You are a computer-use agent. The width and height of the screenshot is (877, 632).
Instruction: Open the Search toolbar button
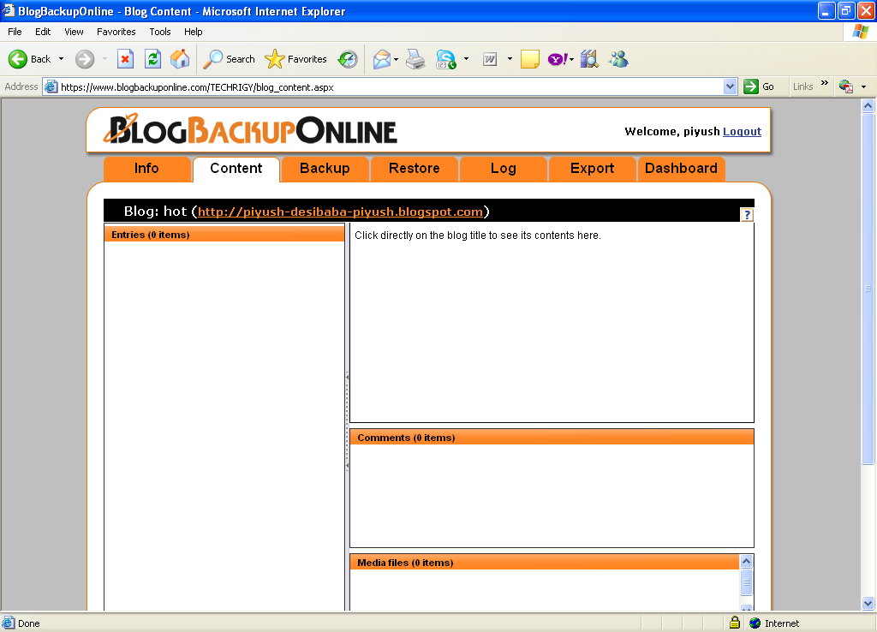point(229,59)
